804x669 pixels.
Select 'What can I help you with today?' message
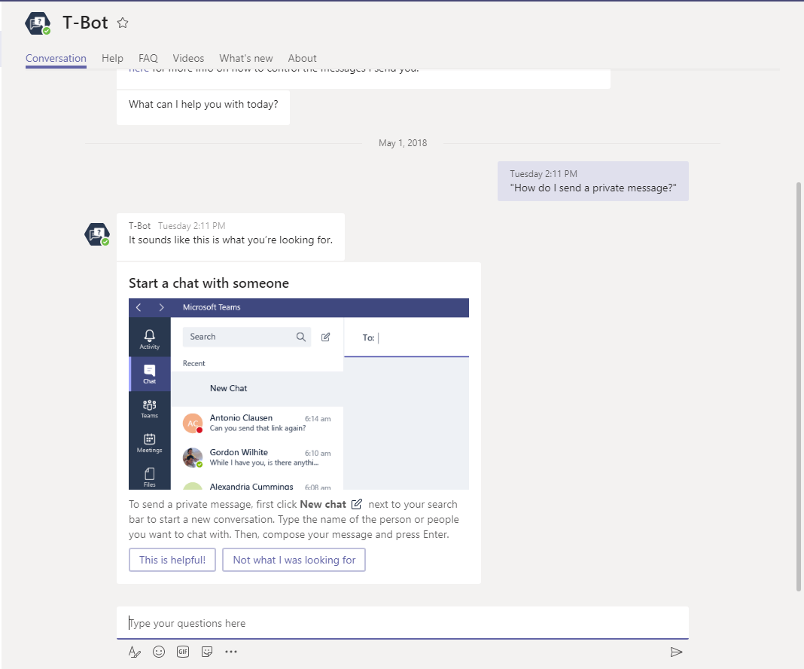[203, 107]
